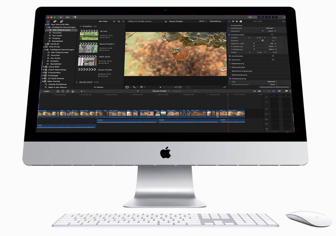Screen dimensions: 336x236
Task: Open the info inspector tab icon
Action: [x=241, y=21]
